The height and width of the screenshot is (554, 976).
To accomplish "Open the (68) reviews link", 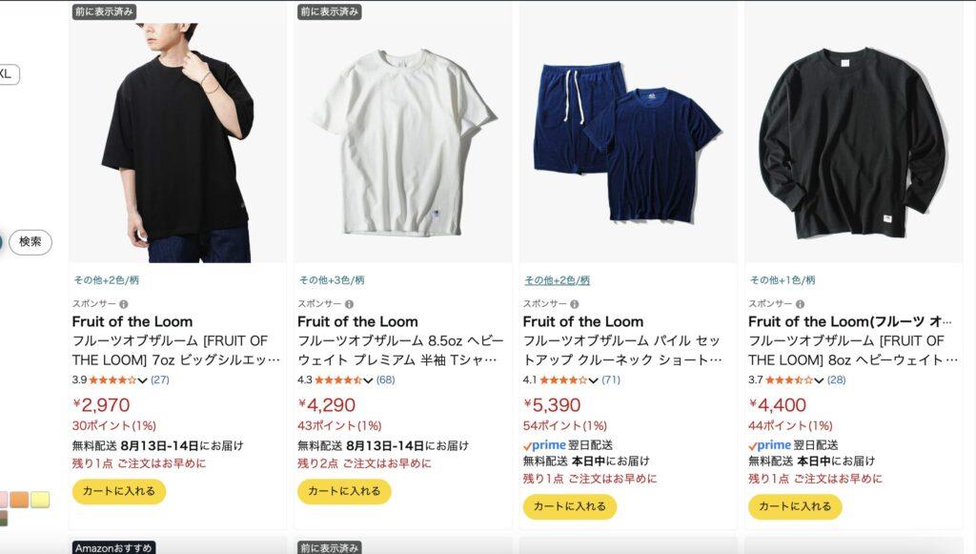I will tap(385, 380).
